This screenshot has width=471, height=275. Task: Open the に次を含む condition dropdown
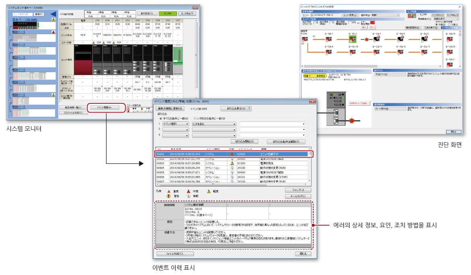213,124
